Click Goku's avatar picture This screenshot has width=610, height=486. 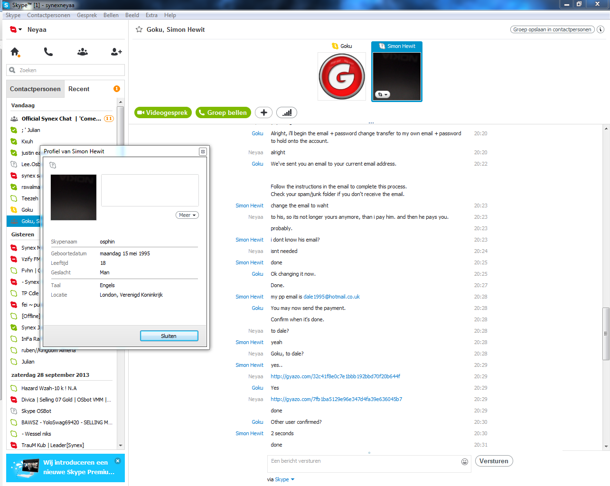tap(342, 76)
